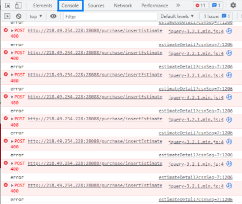Viewport: 242px width, 204px height.
Task: Open DevTools settings gear
Action: coord(233,5)
